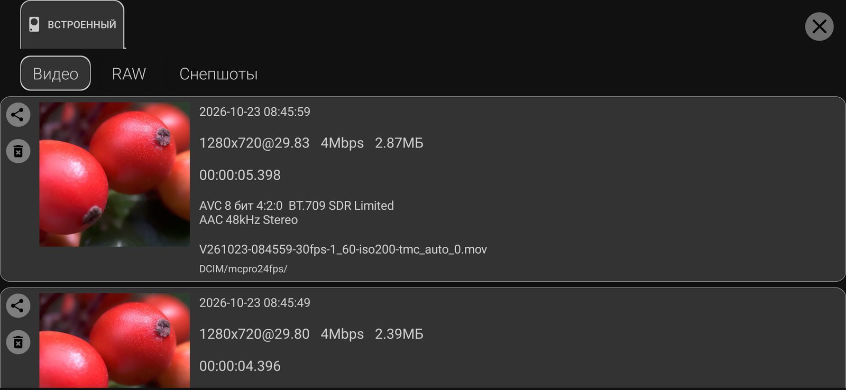Open the second berries video thumbnail

click(x=114, y=341)
